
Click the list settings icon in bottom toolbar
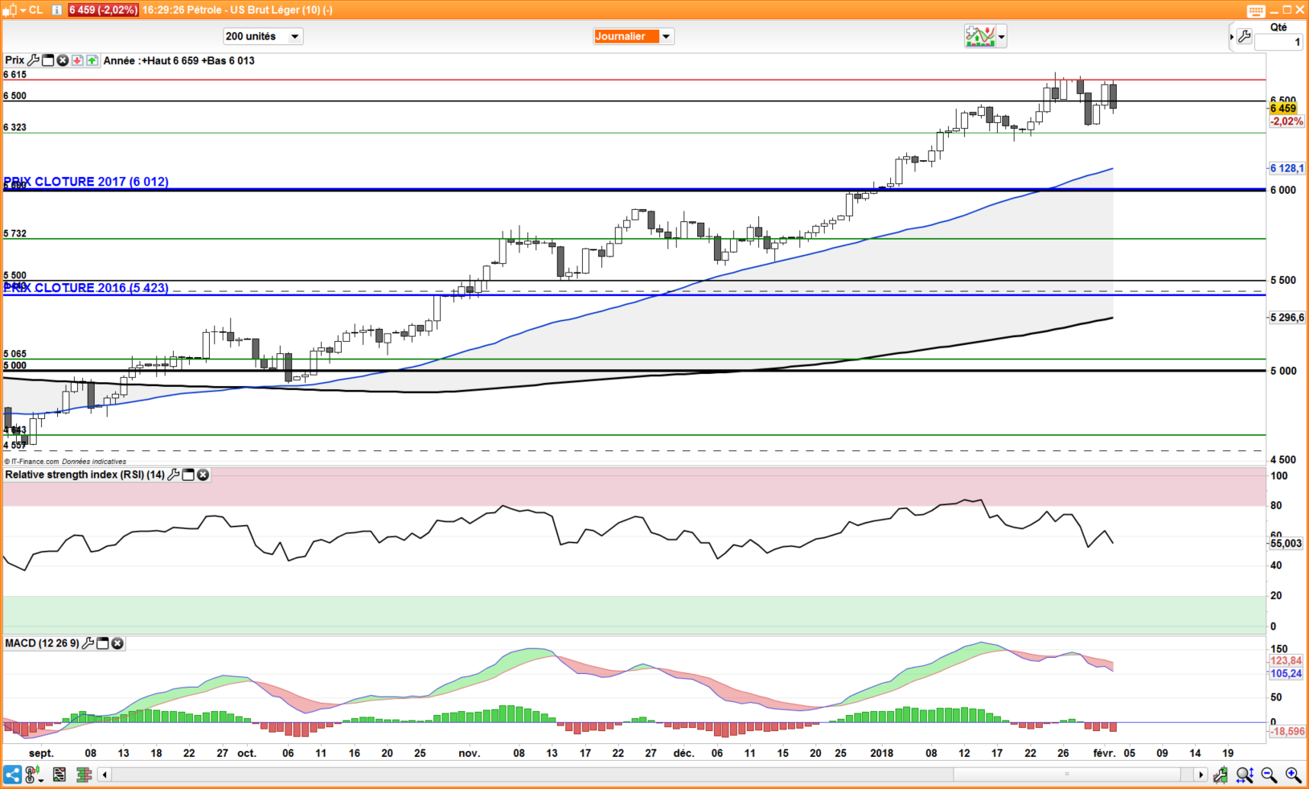click(59, 775)
